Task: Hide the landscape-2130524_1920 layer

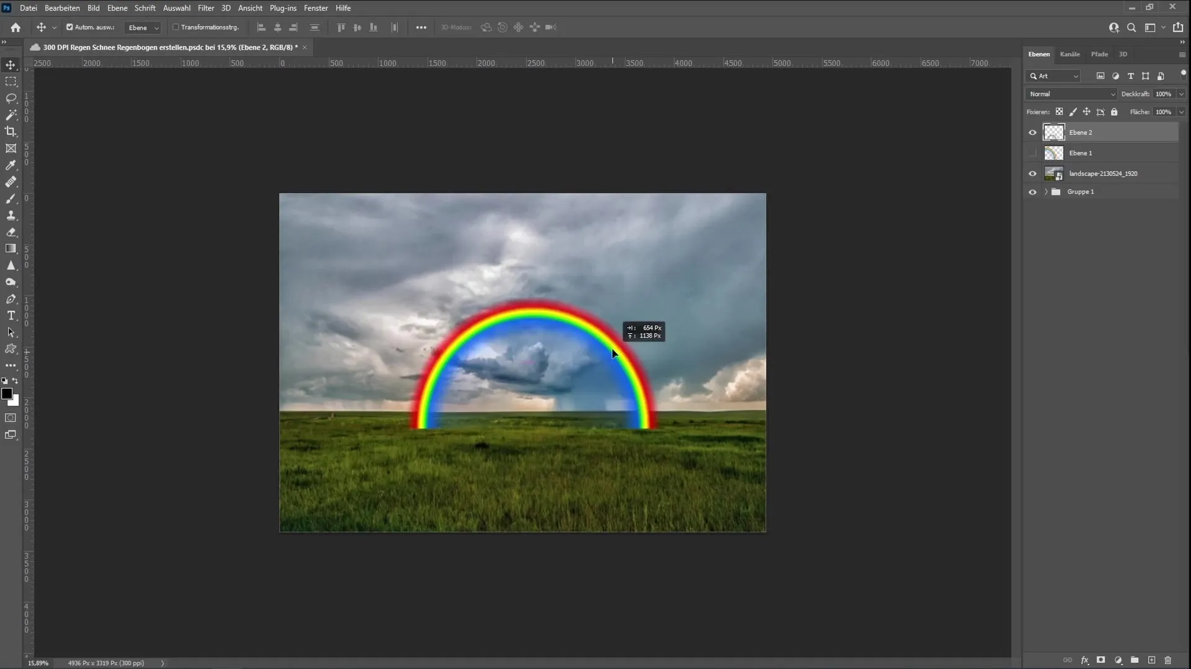Action: coord(1032,172)
